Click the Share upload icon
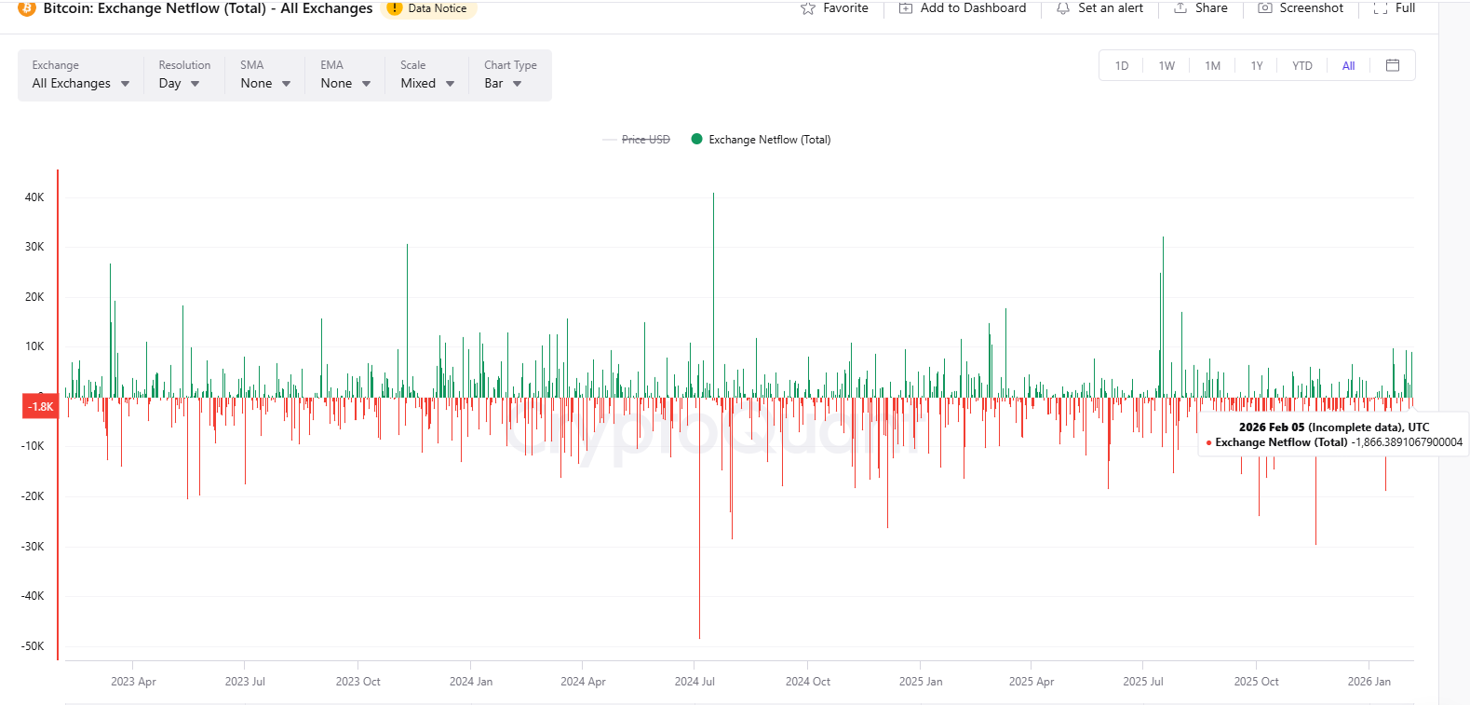Viewport: 1470px width, 705px height. pos(1180,8)
